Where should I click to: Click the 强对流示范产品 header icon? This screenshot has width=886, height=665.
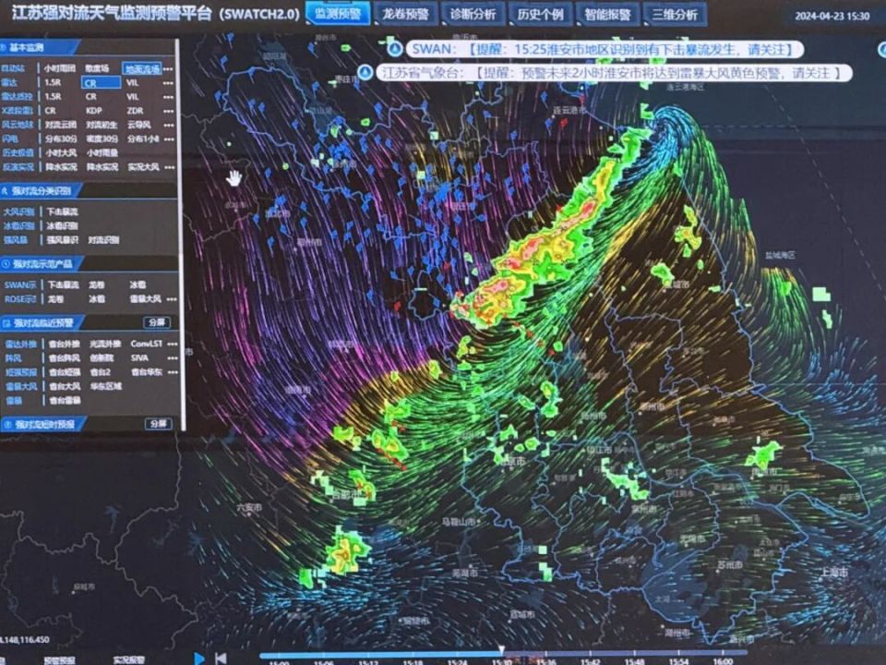pos(6,263)
